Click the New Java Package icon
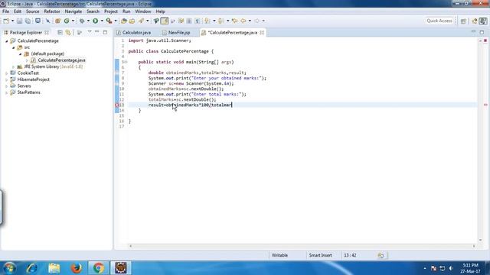 [x=57, y=21]
